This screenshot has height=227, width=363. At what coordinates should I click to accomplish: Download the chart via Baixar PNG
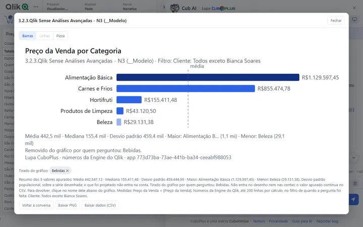68,205
